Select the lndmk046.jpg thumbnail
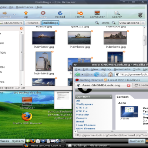This screenshot has height=148, width=148. (43, 61)
